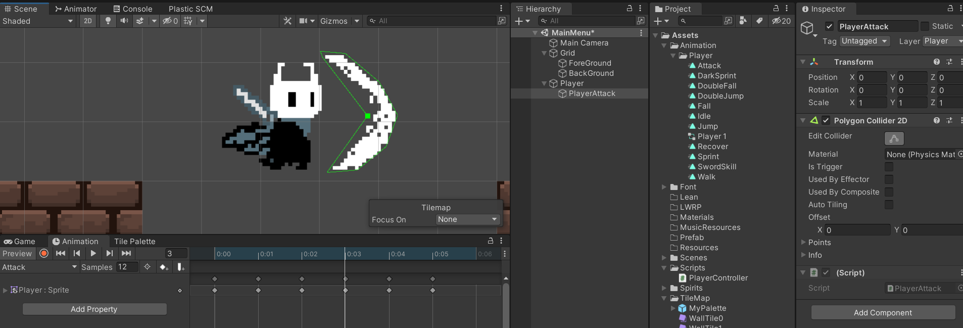Toggle Polygon Collider 2D enabled checkbox
This screenshot has height=328, width=963.
tap(826, 120)
